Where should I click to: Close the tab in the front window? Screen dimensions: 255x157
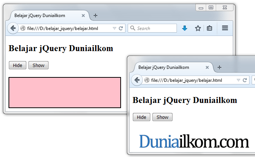point(207,67)
